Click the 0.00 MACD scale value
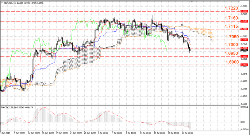This screenshot has height=135, width=250. 243,122
